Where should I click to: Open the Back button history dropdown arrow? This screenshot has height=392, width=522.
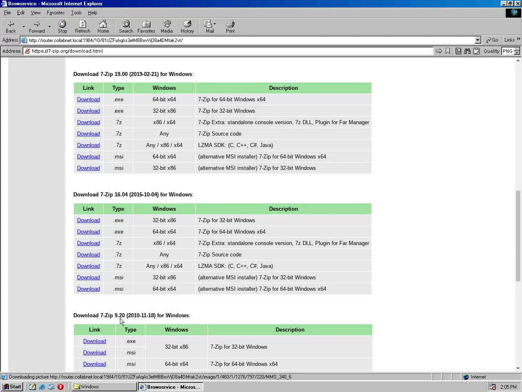[24, 27]
